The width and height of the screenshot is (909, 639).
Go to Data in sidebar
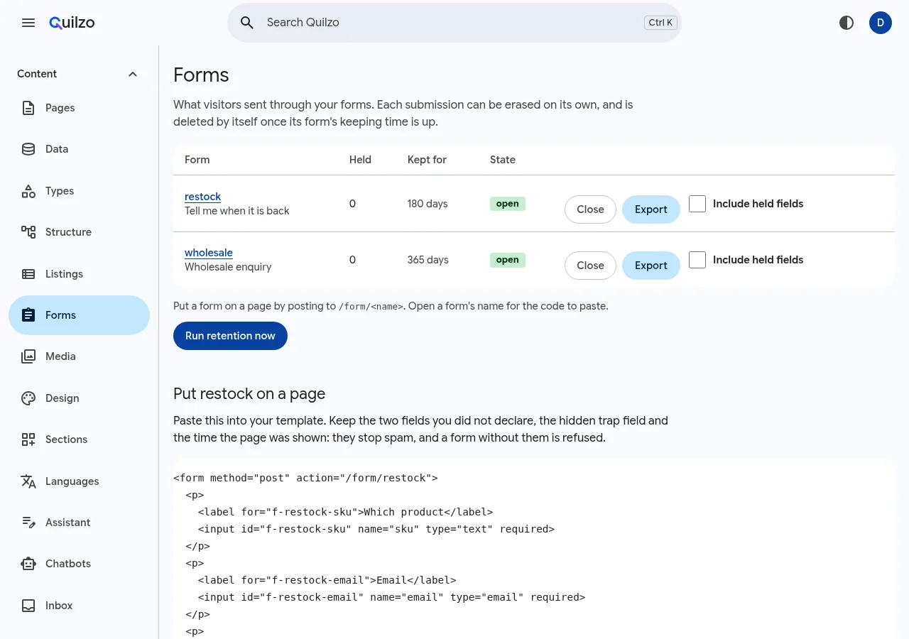(x=79, y=149)
